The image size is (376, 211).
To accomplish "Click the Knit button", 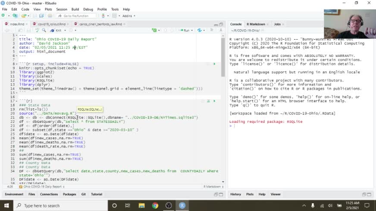I will pos(56,31).
